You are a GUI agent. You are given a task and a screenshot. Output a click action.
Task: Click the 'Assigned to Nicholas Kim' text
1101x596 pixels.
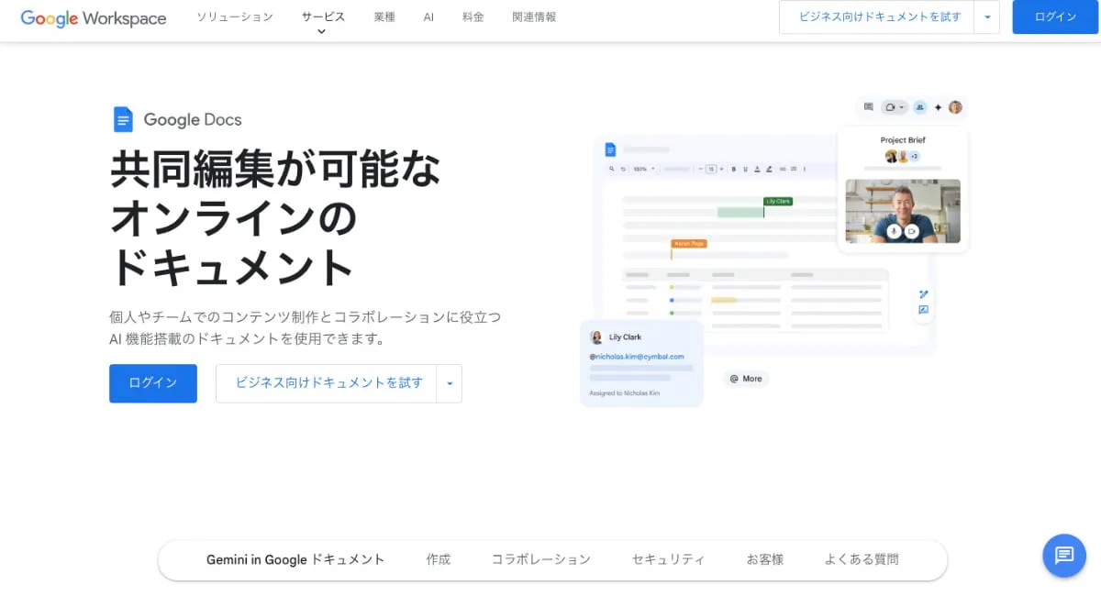pos(624,393)
